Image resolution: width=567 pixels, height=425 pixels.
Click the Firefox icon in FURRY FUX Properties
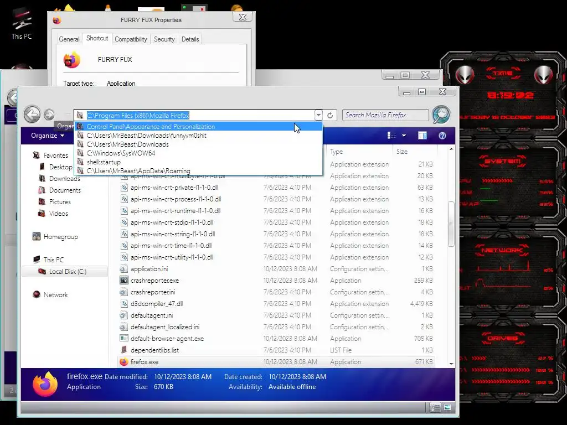coord(71,60)
